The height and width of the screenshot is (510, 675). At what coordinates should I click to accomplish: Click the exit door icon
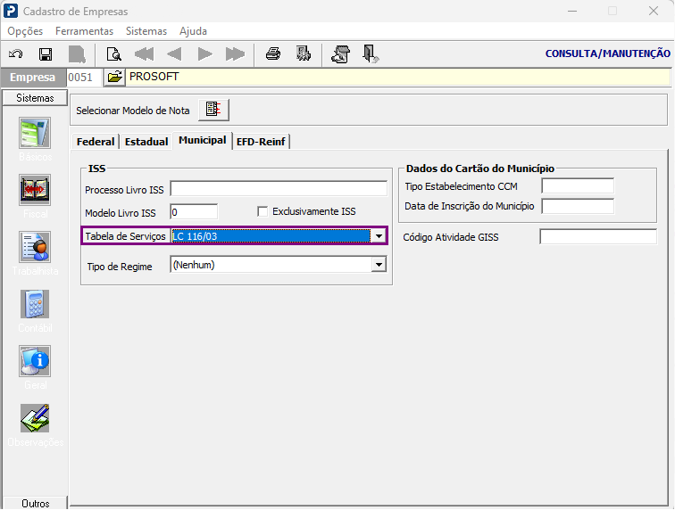point(371,54)
